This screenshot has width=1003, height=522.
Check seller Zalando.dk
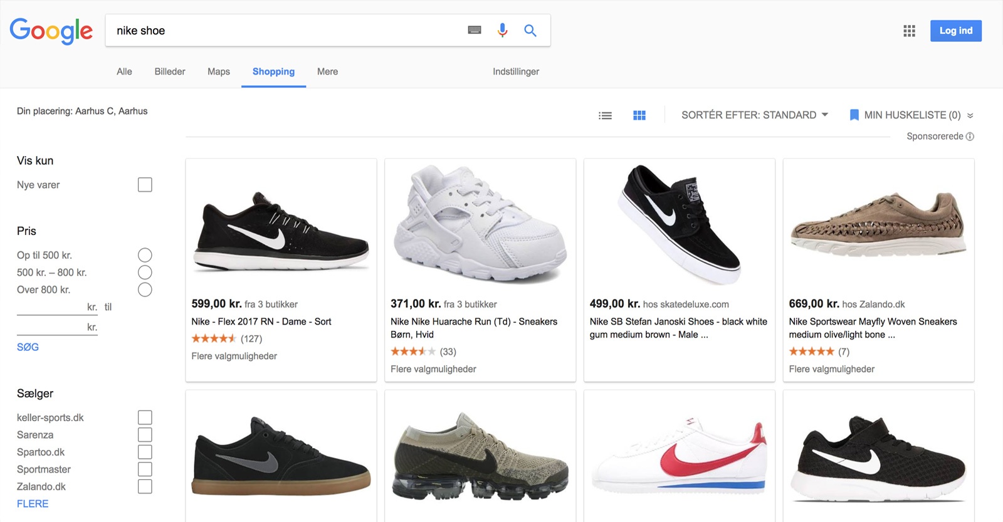click(x=145, y=486)
